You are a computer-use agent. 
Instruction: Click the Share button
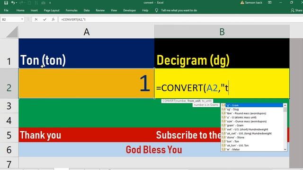pyautogui.click(x=296, y=10)
